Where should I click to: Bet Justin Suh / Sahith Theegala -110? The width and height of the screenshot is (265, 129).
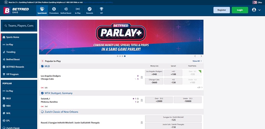click(x=173, y=126)
